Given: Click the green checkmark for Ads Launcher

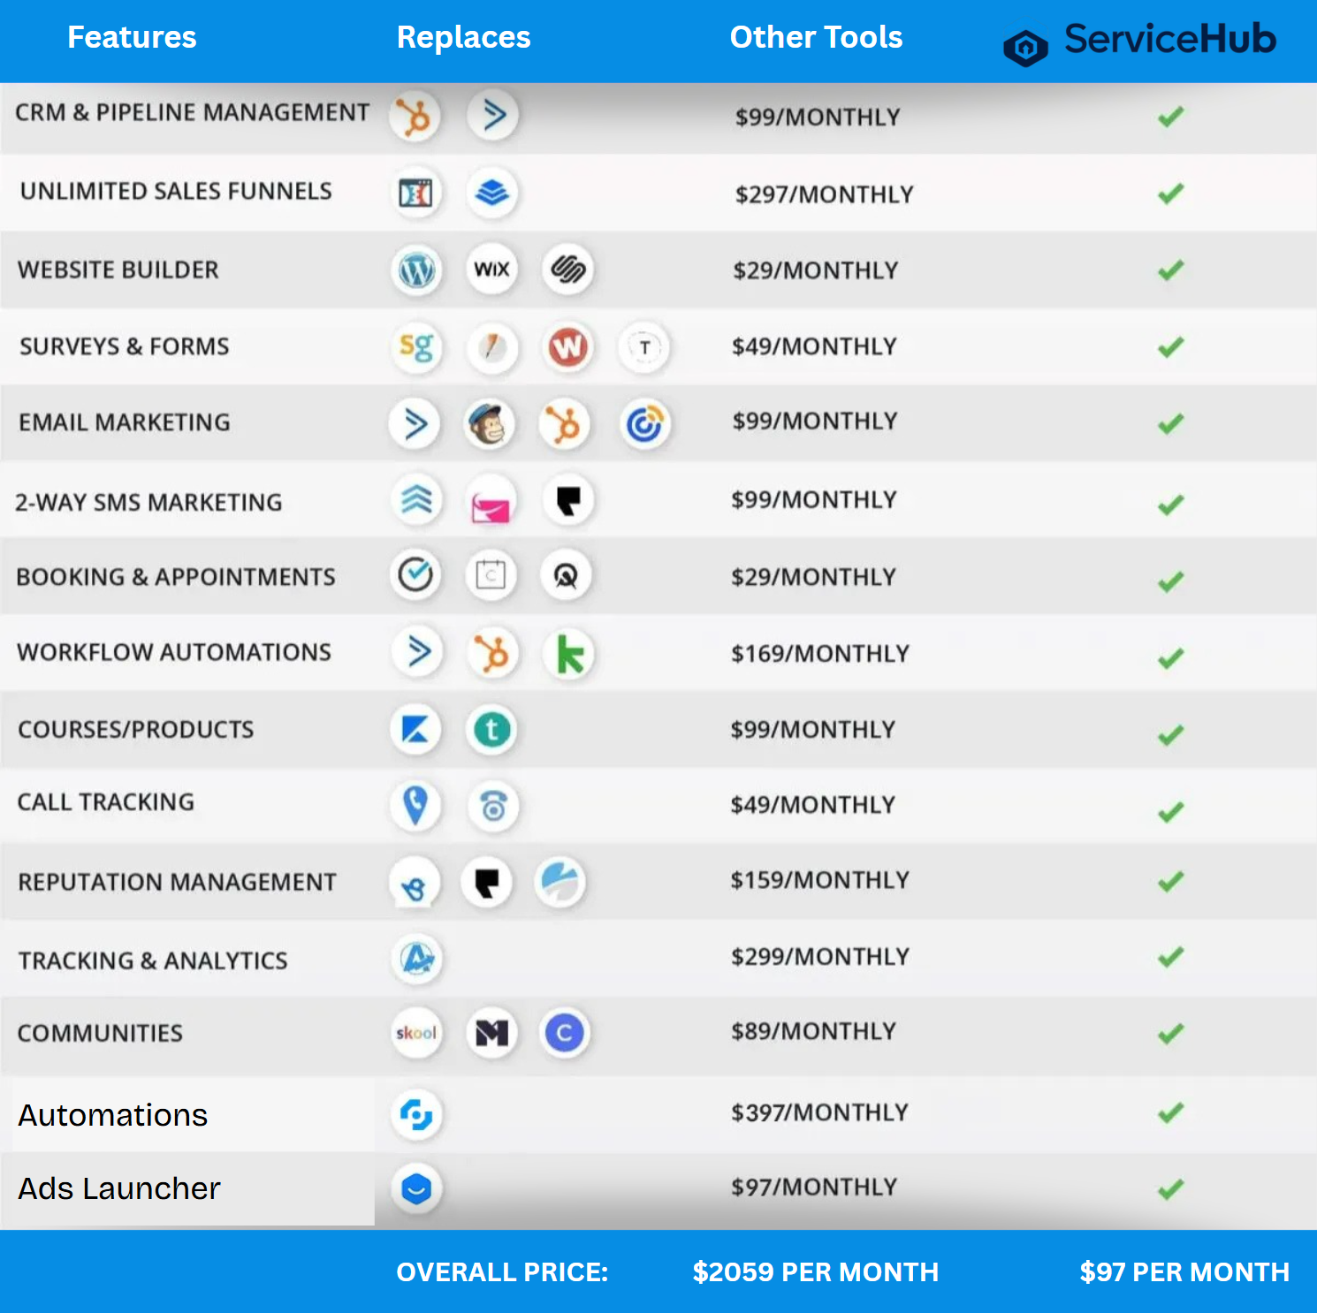Looking at the screenshot, I should click(x=1170, y=1189).
